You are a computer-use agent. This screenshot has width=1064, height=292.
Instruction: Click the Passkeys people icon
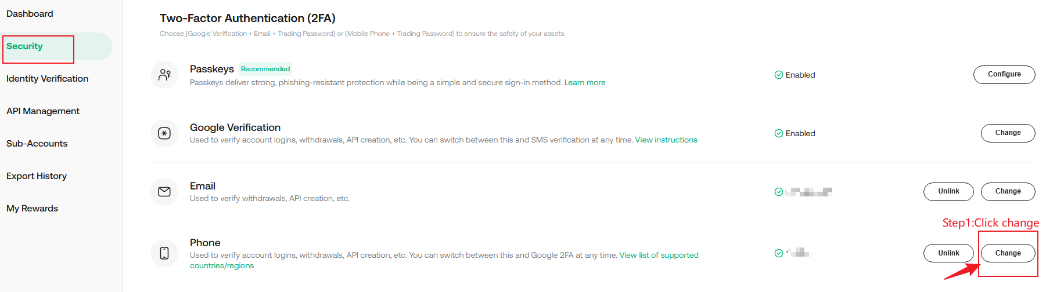[164, 75]
